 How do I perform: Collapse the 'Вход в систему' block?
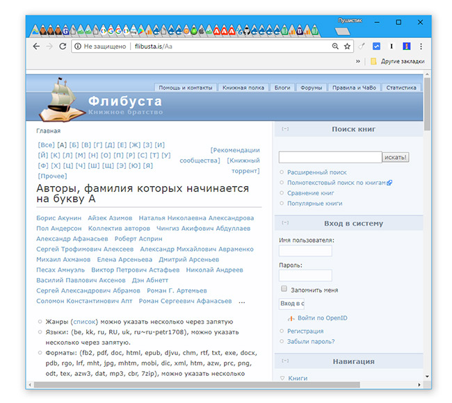(285, 222)
